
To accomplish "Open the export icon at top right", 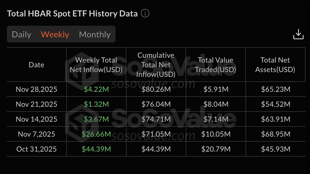I will 298,34.
